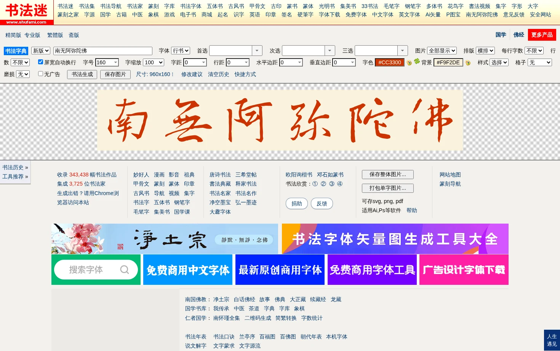Open the 排版 横排 layout dropdown
The height and width of the screenshot is (351, 560).
click(485, 51)
